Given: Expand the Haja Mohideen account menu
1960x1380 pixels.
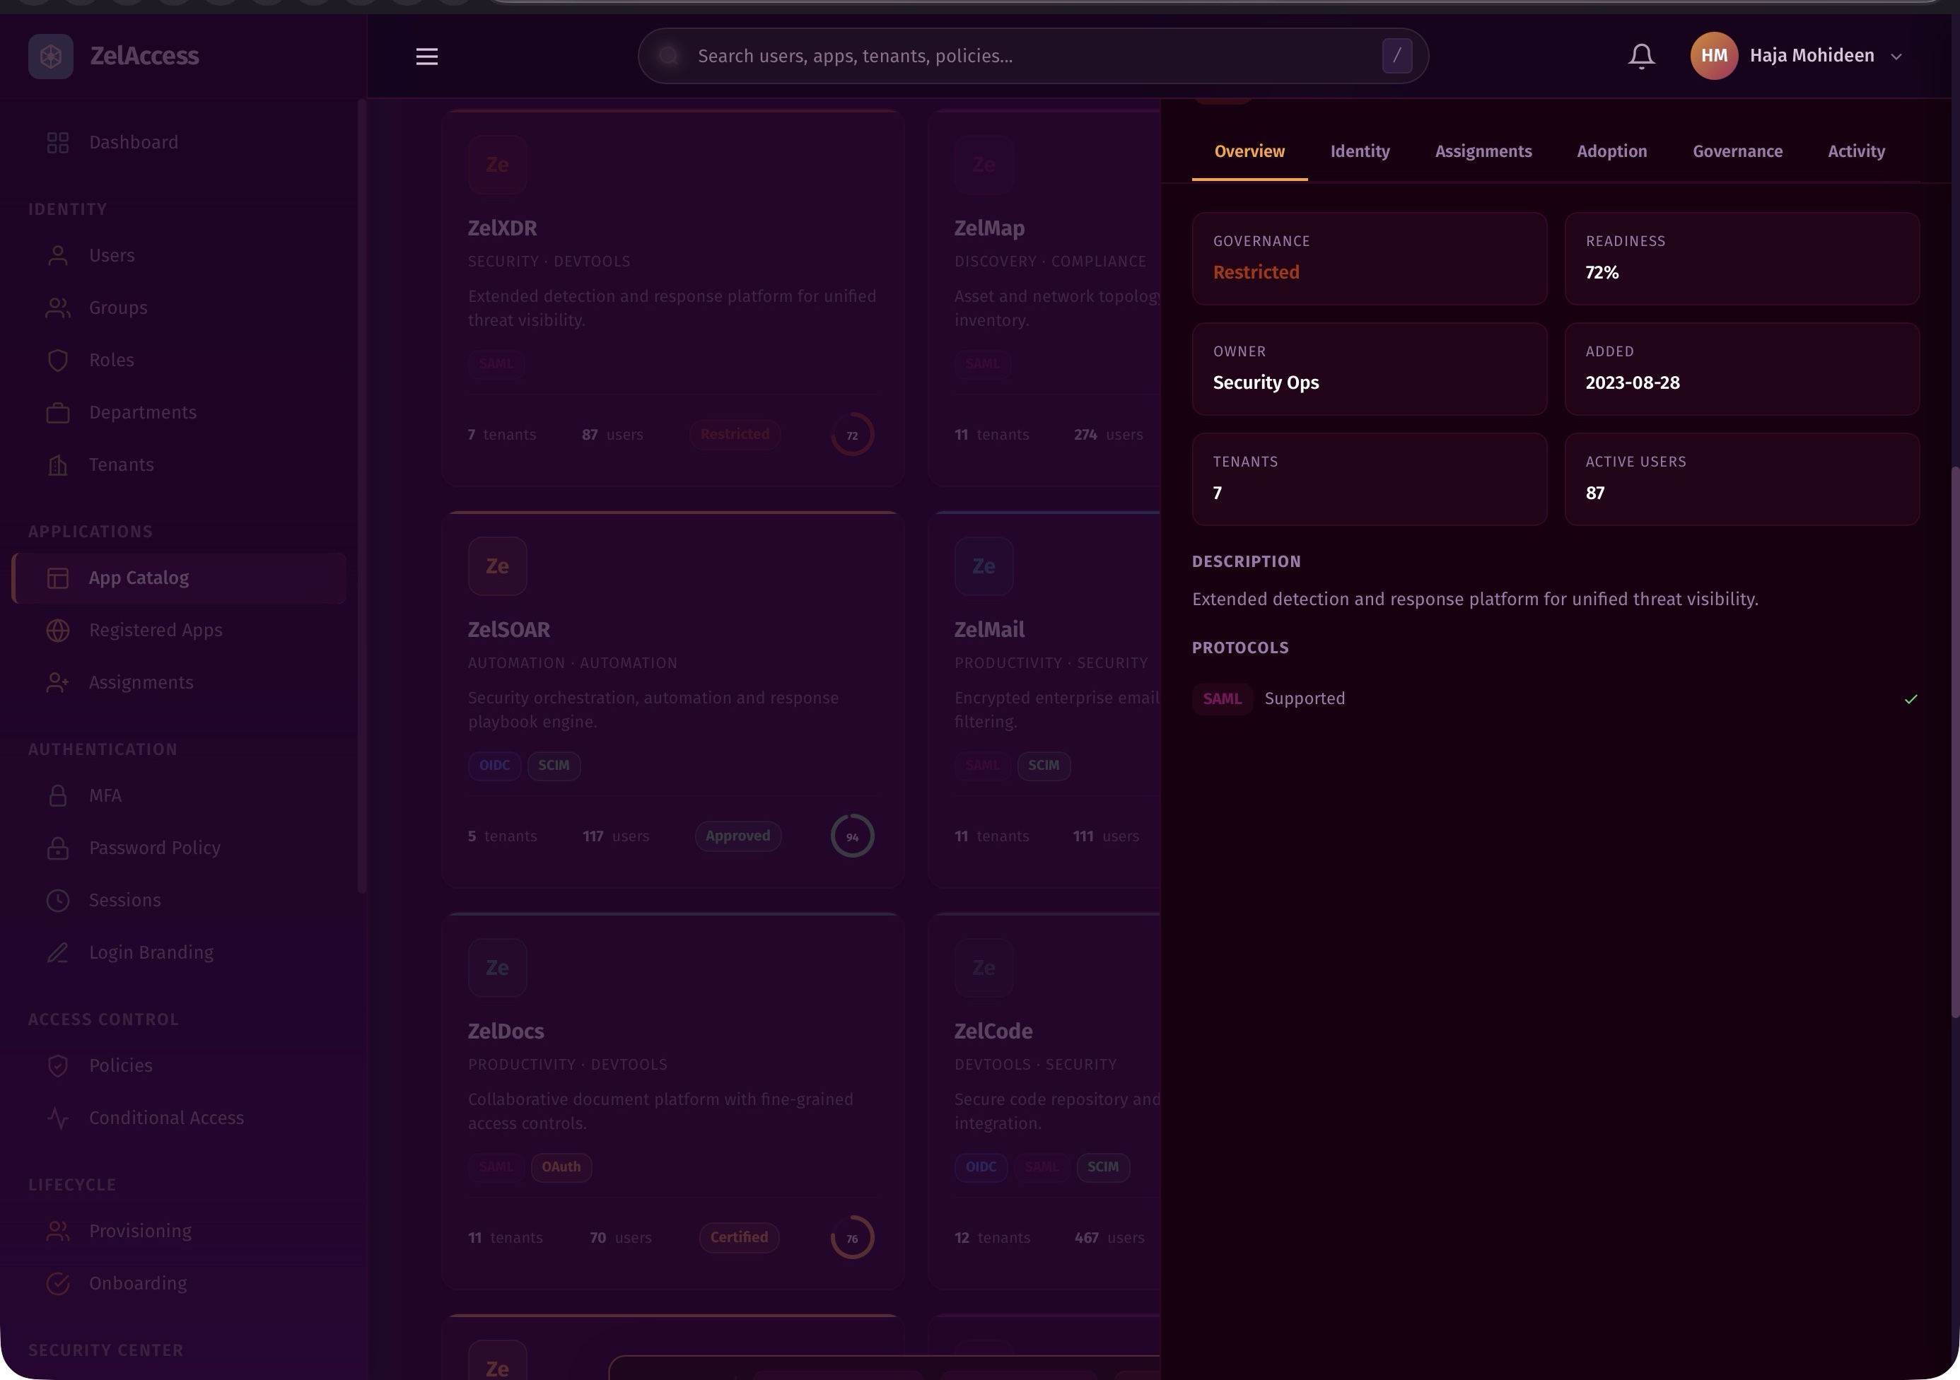Looking at the screenshot, I should tap(1812, 55).
